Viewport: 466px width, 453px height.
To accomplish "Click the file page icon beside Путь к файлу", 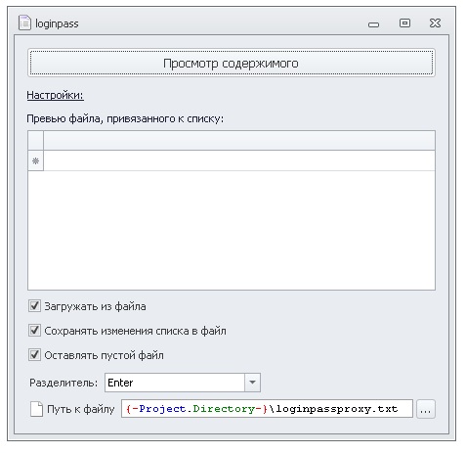I will pos(36,409).
